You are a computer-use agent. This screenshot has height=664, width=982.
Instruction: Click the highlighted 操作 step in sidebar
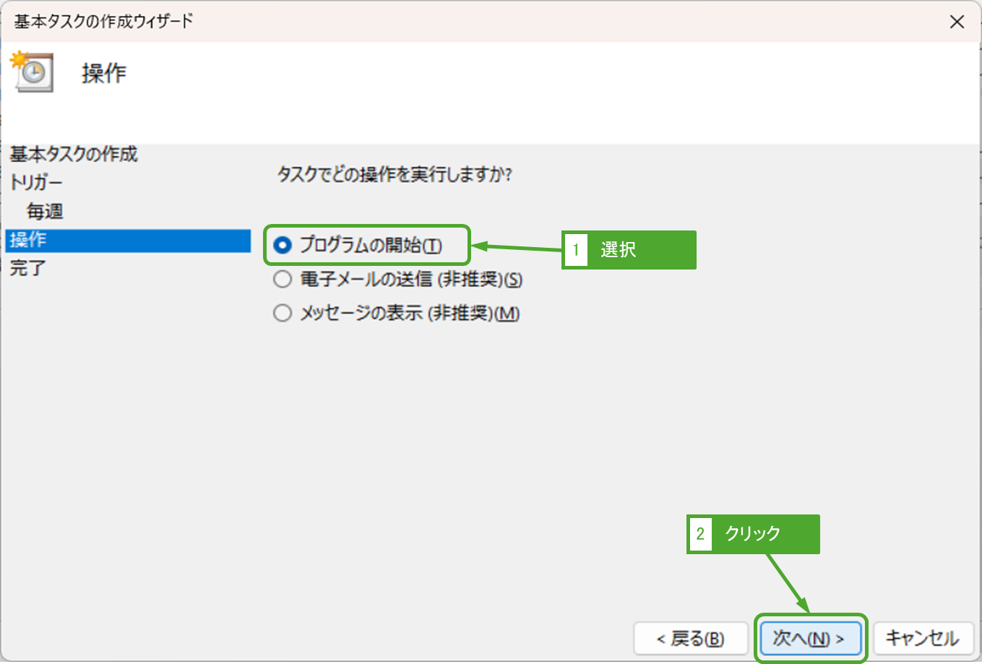(29, 240)
